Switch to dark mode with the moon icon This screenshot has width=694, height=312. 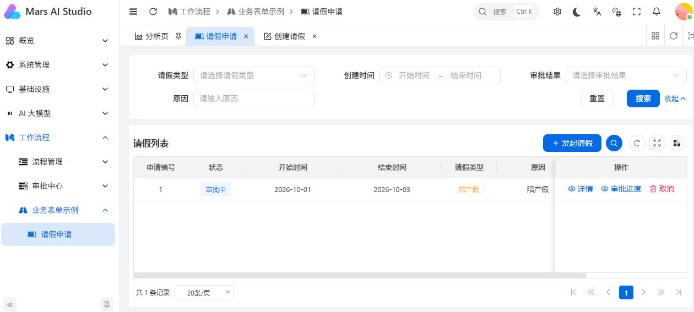pos(577,12)
